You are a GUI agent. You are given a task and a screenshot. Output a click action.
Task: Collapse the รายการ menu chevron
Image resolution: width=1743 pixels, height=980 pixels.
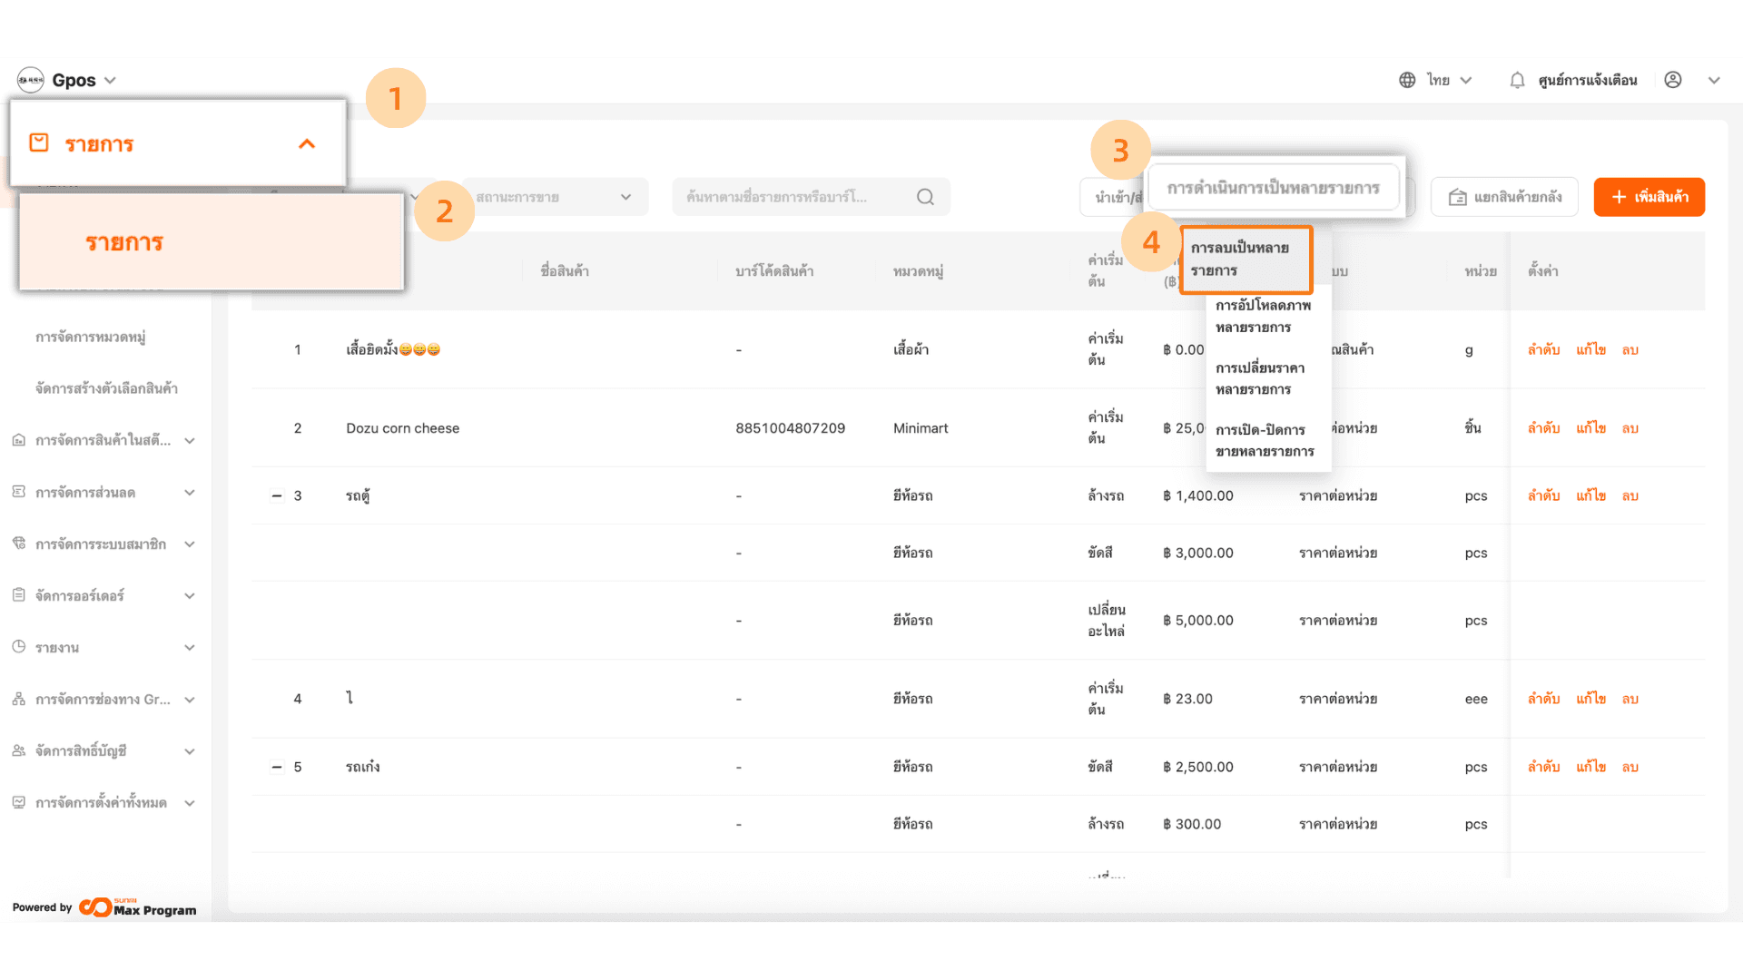coord(307,143)
